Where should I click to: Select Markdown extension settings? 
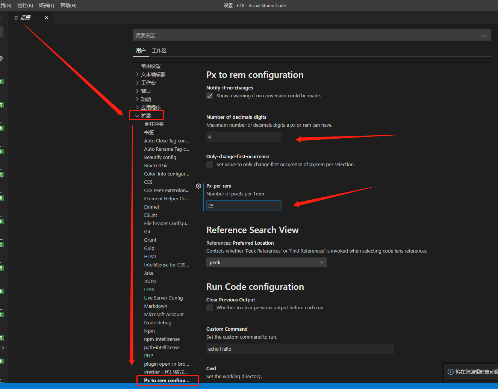tap(156, 306)
